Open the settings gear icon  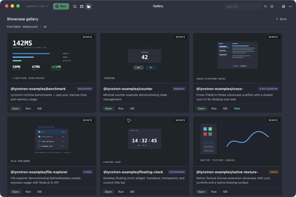click(283, 6)
